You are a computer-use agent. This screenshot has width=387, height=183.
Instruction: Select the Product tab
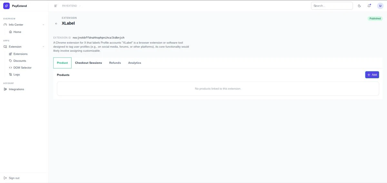[x=62, y=63]
